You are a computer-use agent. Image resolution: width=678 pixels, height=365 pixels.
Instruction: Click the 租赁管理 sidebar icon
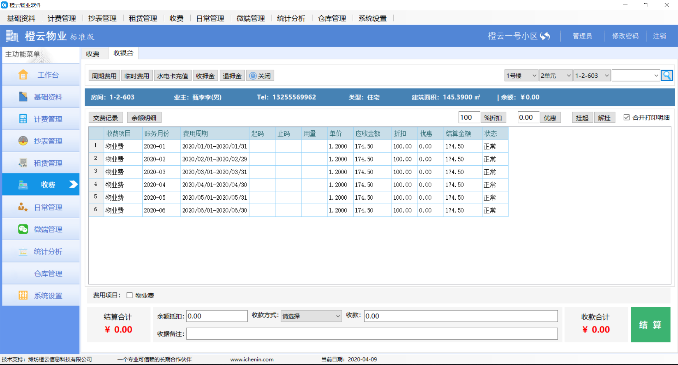click(23, 163)
